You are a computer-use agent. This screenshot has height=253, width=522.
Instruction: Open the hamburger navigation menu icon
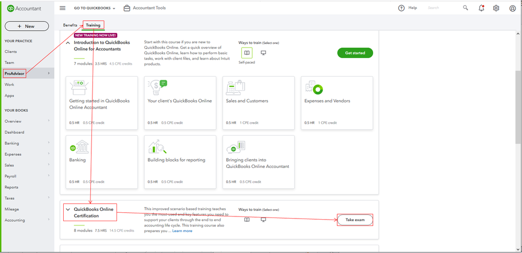click(x=63, y=8)
